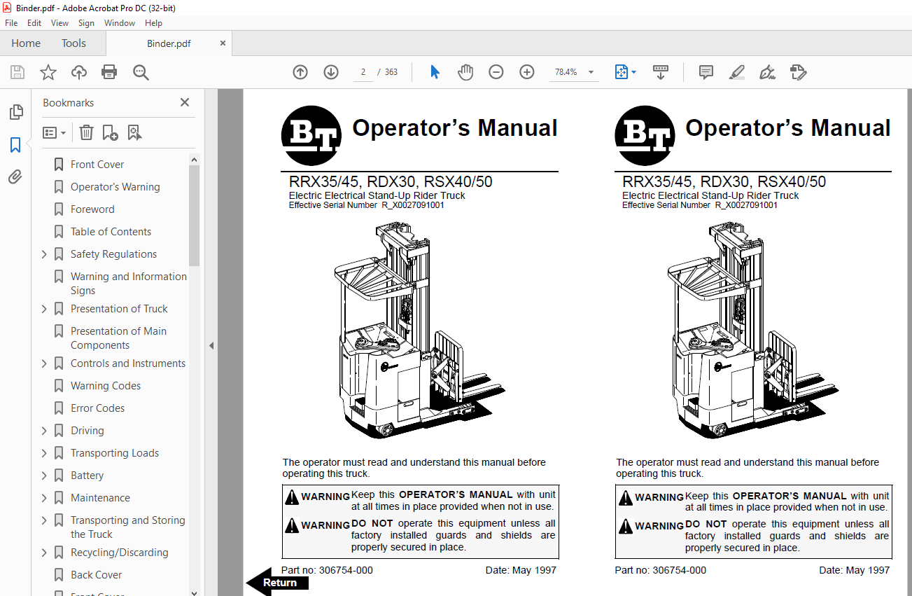Select the highlighter pen tool
This screenshot has height=596, width=912.
tap(737, 72)
